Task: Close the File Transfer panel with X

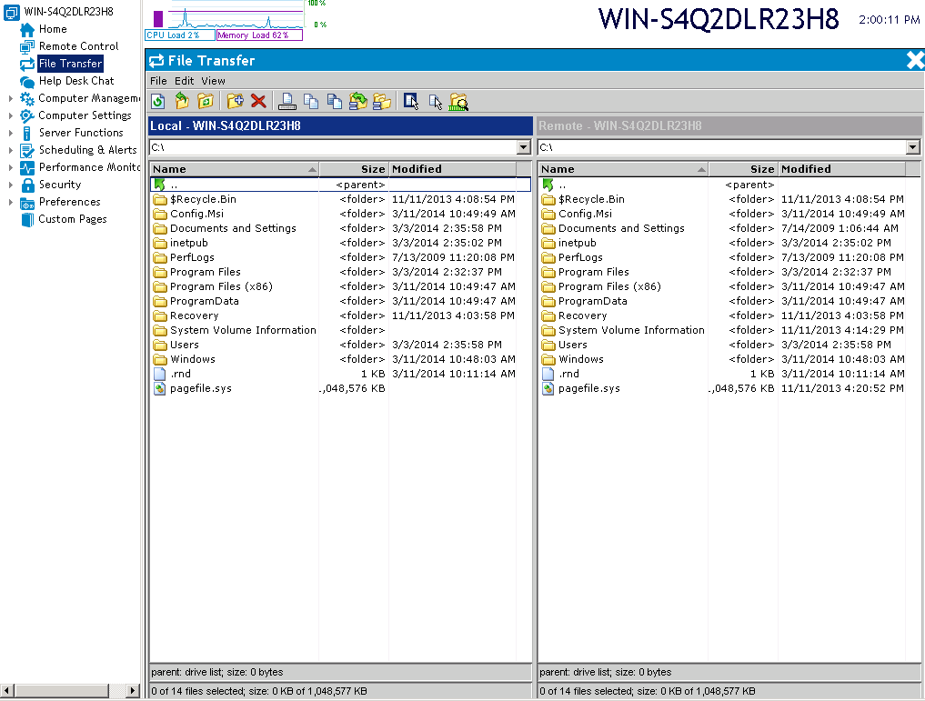Action: click(915, 60)
